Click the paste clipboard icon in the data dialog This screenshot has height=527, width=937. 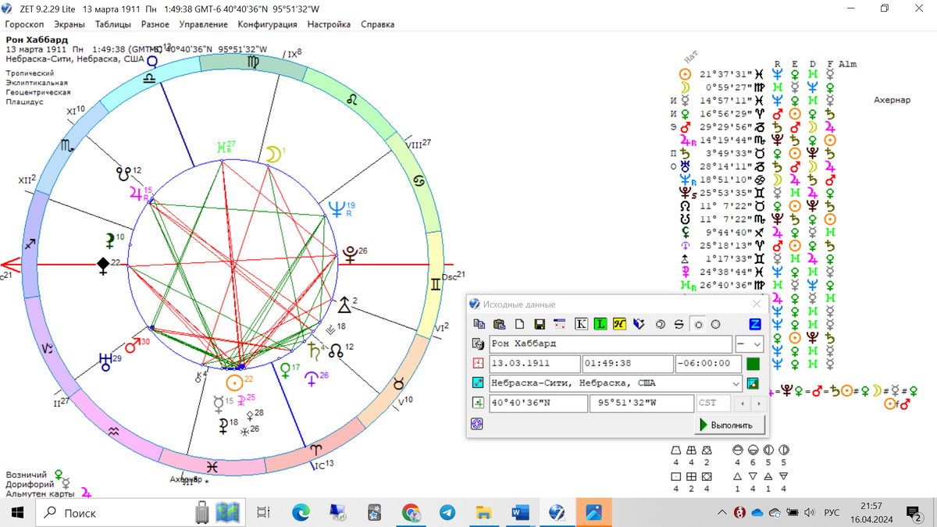pos(499,324)
